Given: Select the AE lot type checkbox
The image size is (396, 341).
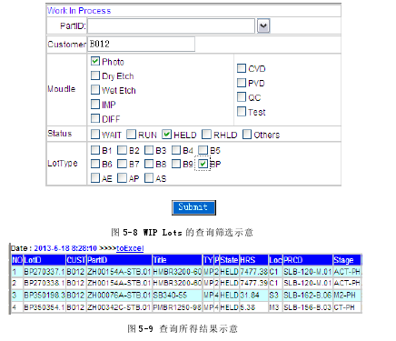Looking at the screenshot, I should [x=95, y=178].
